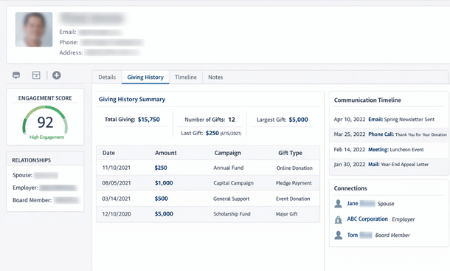Click the Campaign column header
The width and height of the screenshot is (450, 271).
[227, 153]
